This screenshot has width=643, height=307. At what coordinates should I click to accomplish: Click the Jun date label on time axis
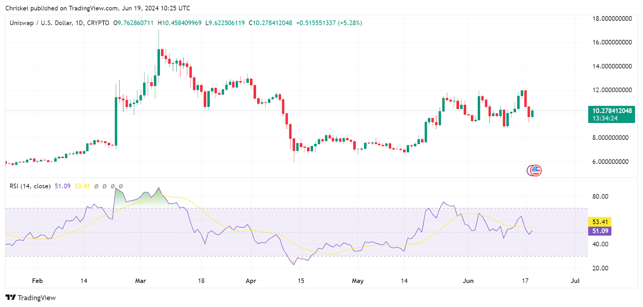click(x=468, y=281)
